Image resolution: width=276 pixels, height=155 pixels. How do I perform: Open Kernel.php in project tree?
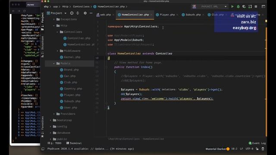tap(70, 57)
